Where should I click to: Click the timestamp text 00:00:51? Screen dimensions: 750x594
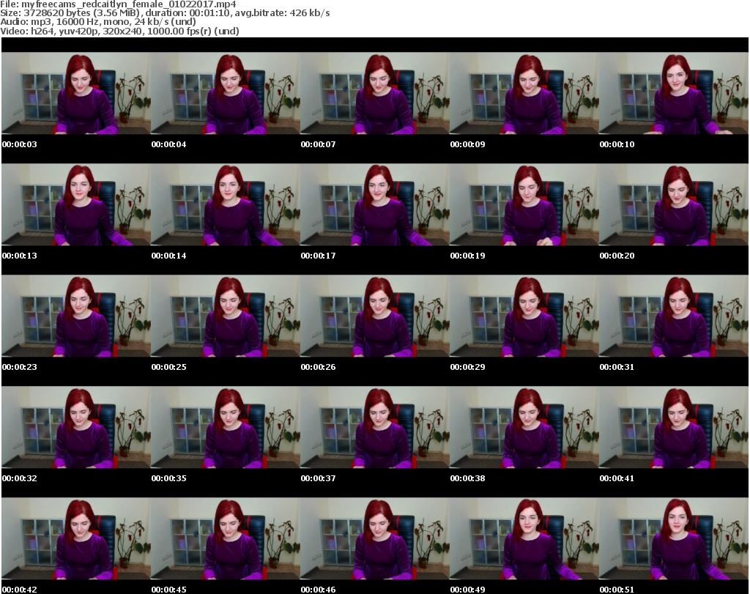tap(617, 590)
